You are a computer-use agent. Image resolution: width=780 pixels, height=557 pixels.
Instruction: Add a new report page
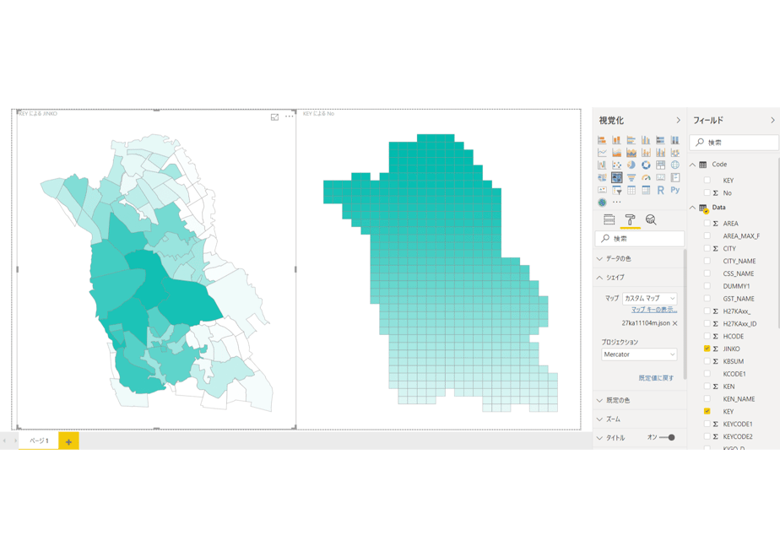pyautogui.click(x=68, y=441)
